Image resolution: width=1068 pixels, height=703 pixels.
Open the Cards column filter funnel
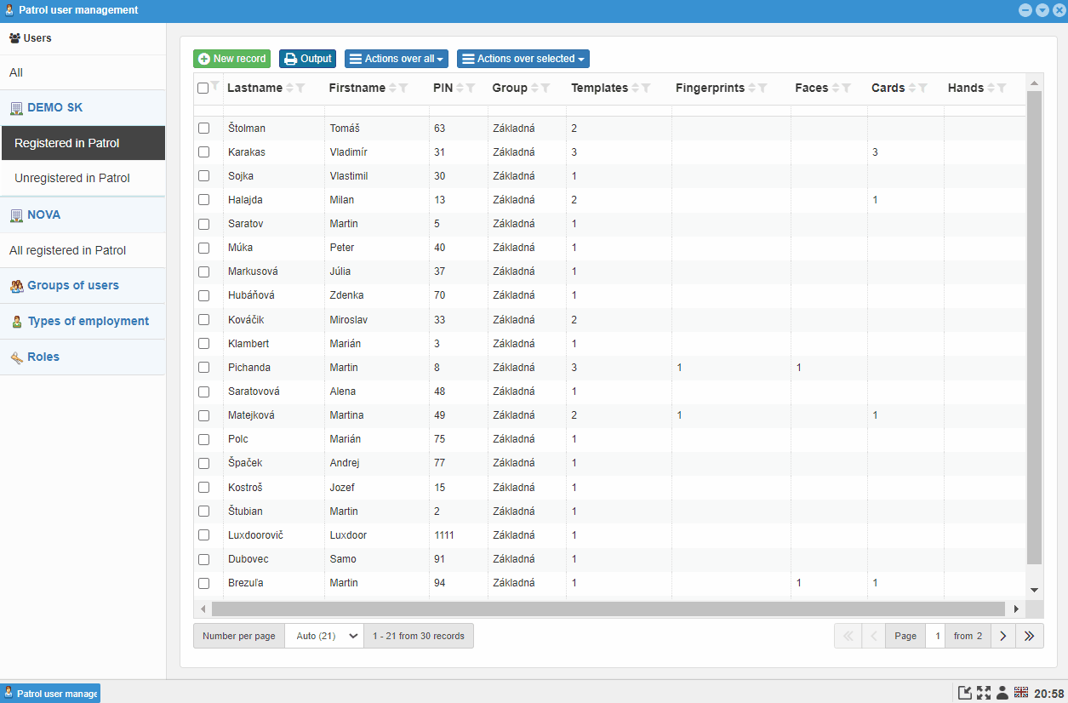point(922,88)
